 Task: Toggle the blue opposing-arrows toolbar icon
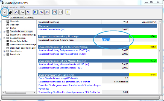(35, 12)
